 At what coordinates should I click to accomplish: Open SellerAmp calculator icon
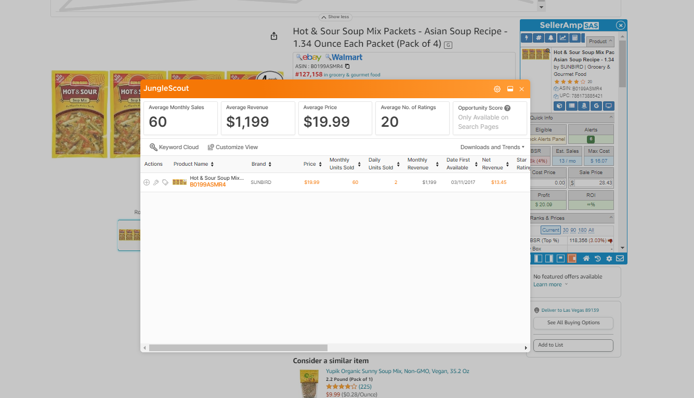pyautogui.click(x=575, y=38)
